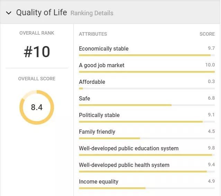Select the A good job market attribute

101,65
